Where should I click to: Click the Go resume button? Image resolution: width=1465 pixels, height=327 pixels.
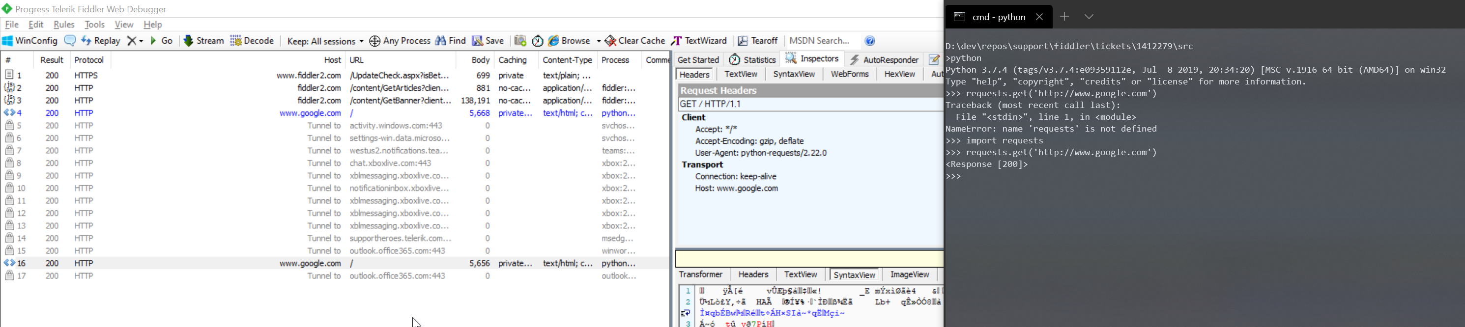point(162,41)
